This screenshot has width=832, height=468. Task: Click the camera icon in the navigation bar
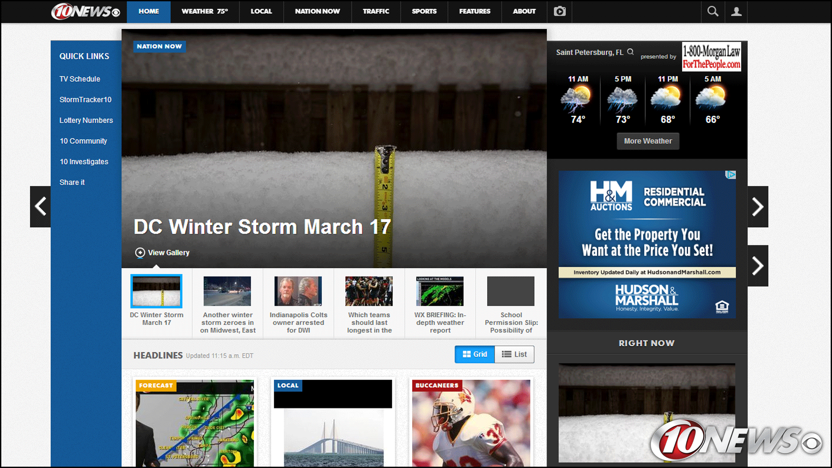point(559,11)
